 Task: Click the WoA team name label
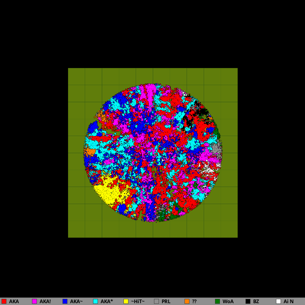coord(228,301)
